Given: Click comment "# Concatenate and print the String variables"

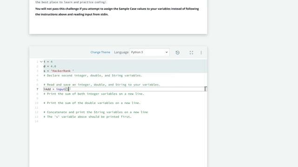Looking at the screenshot, I should click(95, 112).
